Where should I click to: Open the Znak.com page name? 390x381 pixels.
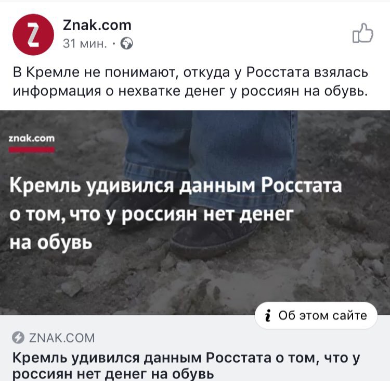[x=97, y=25]
